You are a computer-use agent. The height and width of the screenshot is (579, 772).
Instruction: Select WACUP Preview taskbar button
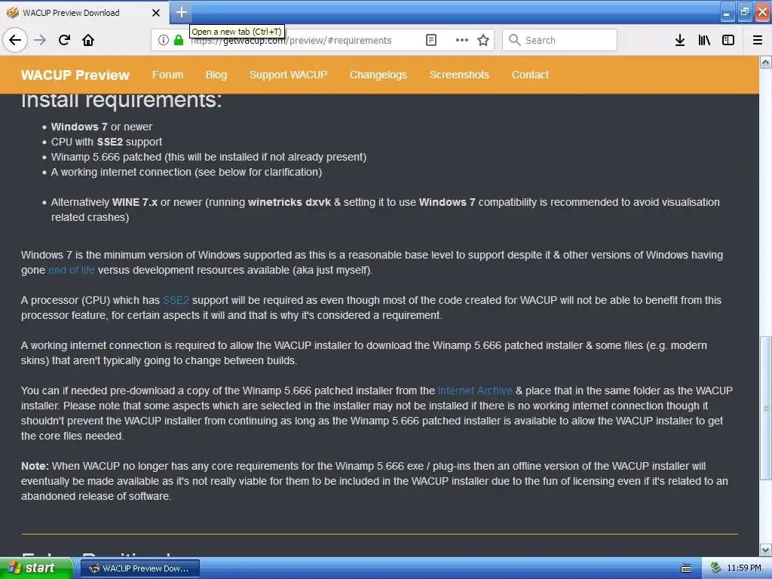point(139,568)
